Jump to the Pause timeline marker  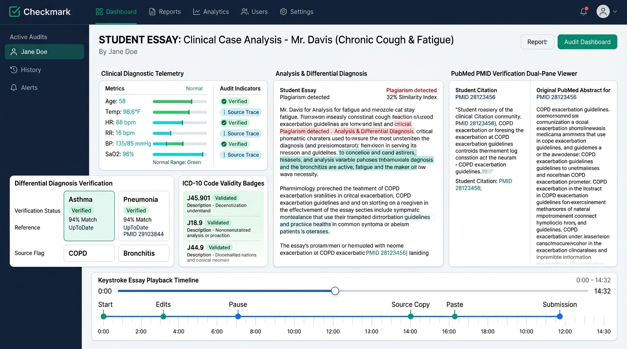[x=238, y=316]
